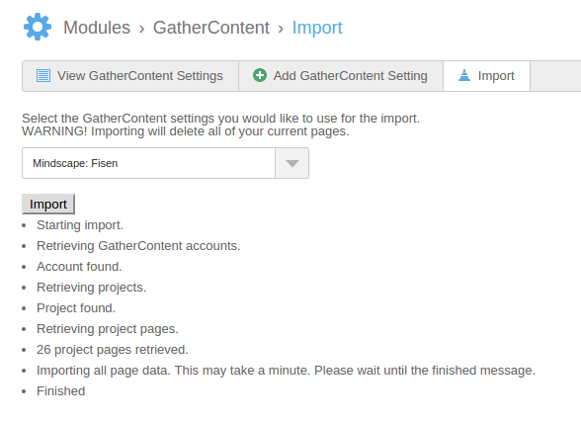
Task: Click the blue cone import icon
Action: [x=464, y=75]
